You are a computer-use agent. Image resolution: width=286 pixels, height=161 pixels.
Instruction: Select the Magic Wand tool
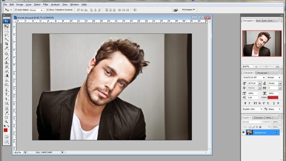(x=6, y=39)
